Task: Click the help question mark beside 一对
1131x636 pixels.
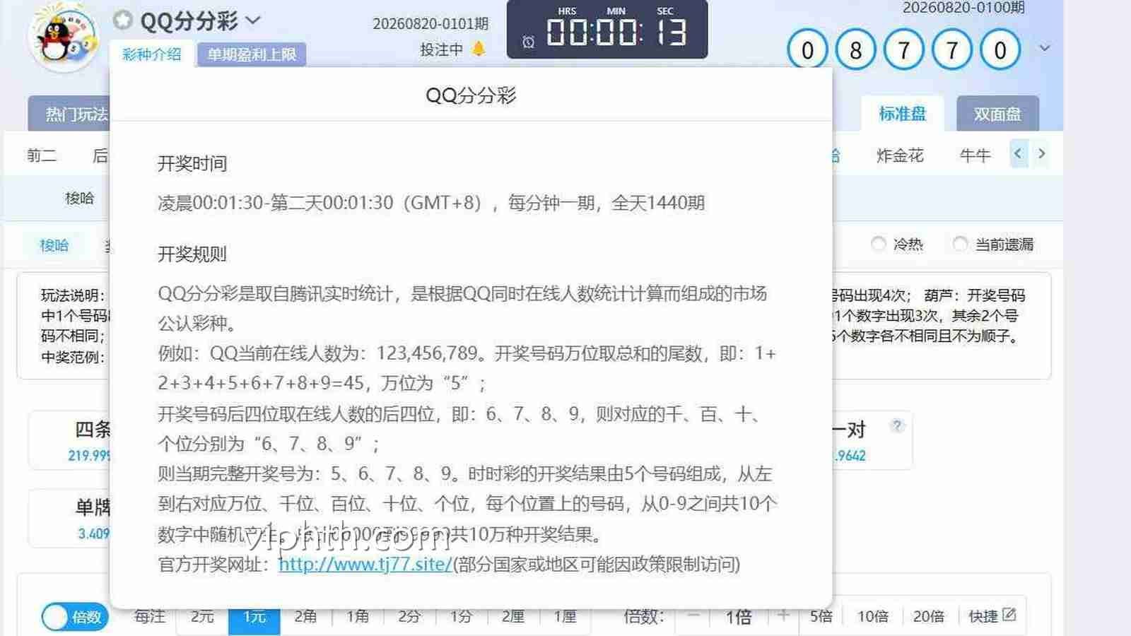Action: tap(897, 425)
